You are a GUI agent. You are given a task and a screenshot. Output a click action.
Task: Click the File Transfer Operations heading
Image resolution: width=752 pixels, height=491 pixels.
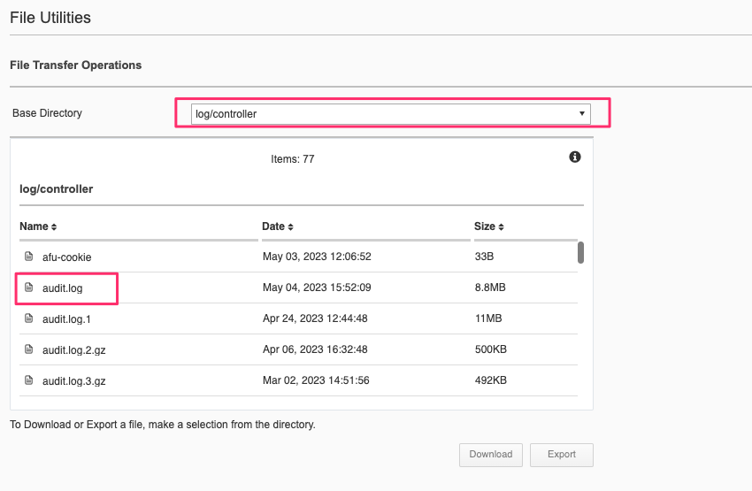(76, 65)
